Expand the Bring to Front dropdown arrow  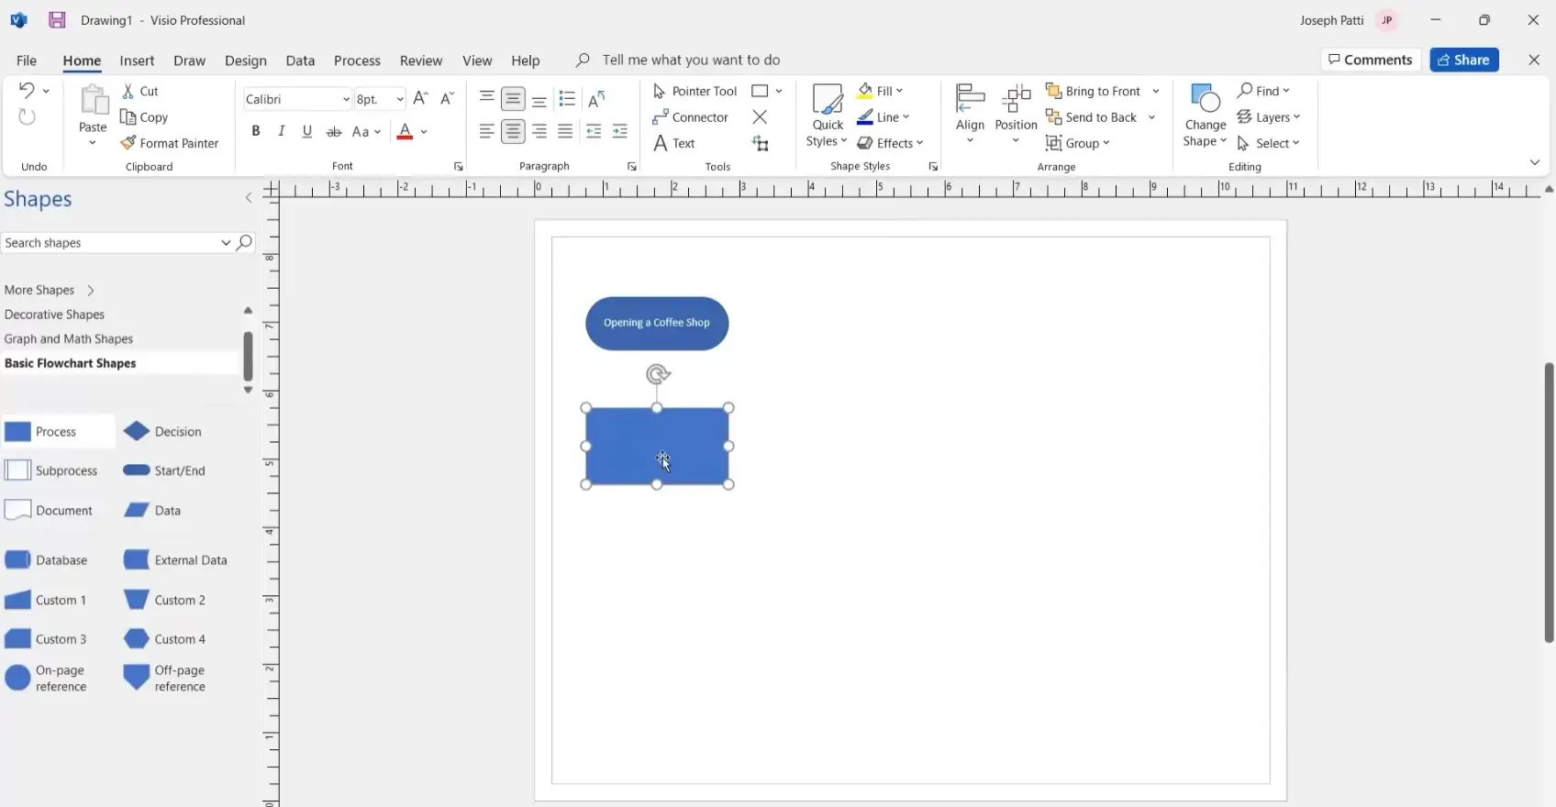1156,91
